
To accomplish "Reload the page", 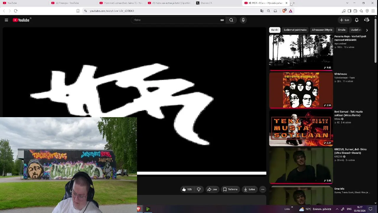I will coord(16,11).
